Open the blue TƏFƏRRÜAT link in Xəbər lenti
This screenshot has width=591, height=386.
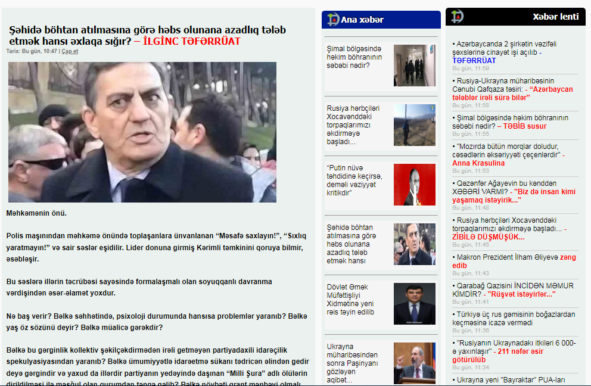[x=474, y=60]
